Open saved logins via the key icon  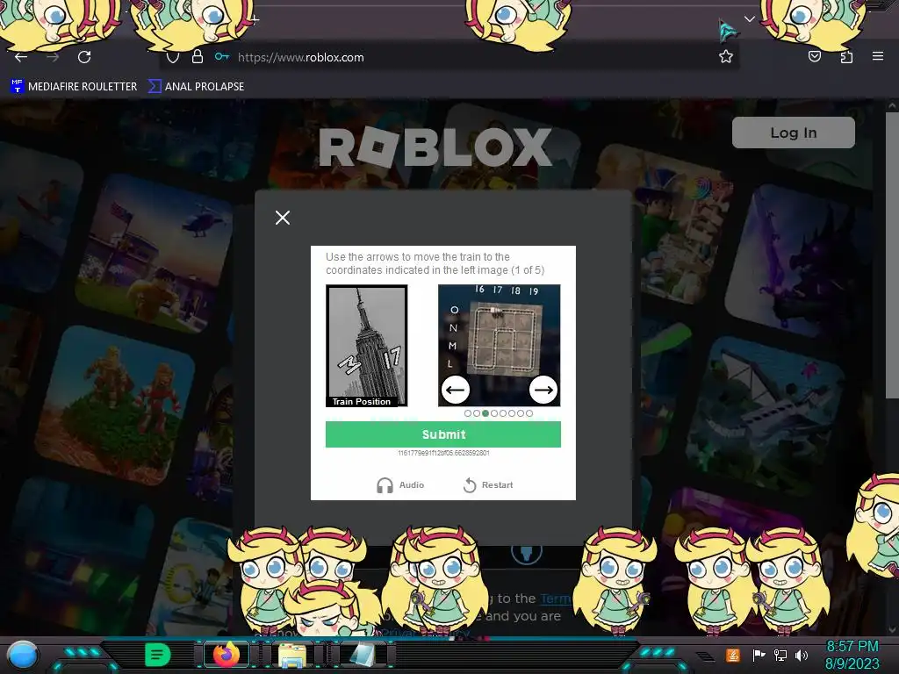222,56
